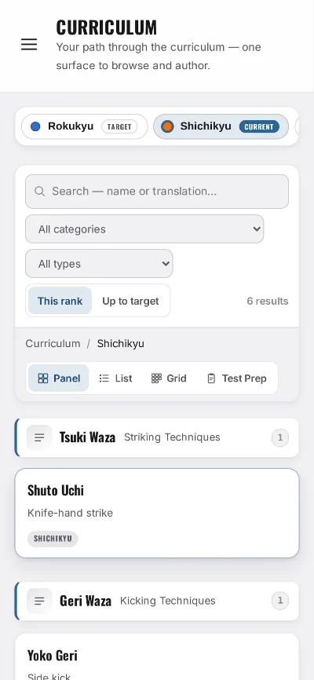Click the Panel view grid icon
The width and height of the screenshot is (314, 680).
point(43,378)
